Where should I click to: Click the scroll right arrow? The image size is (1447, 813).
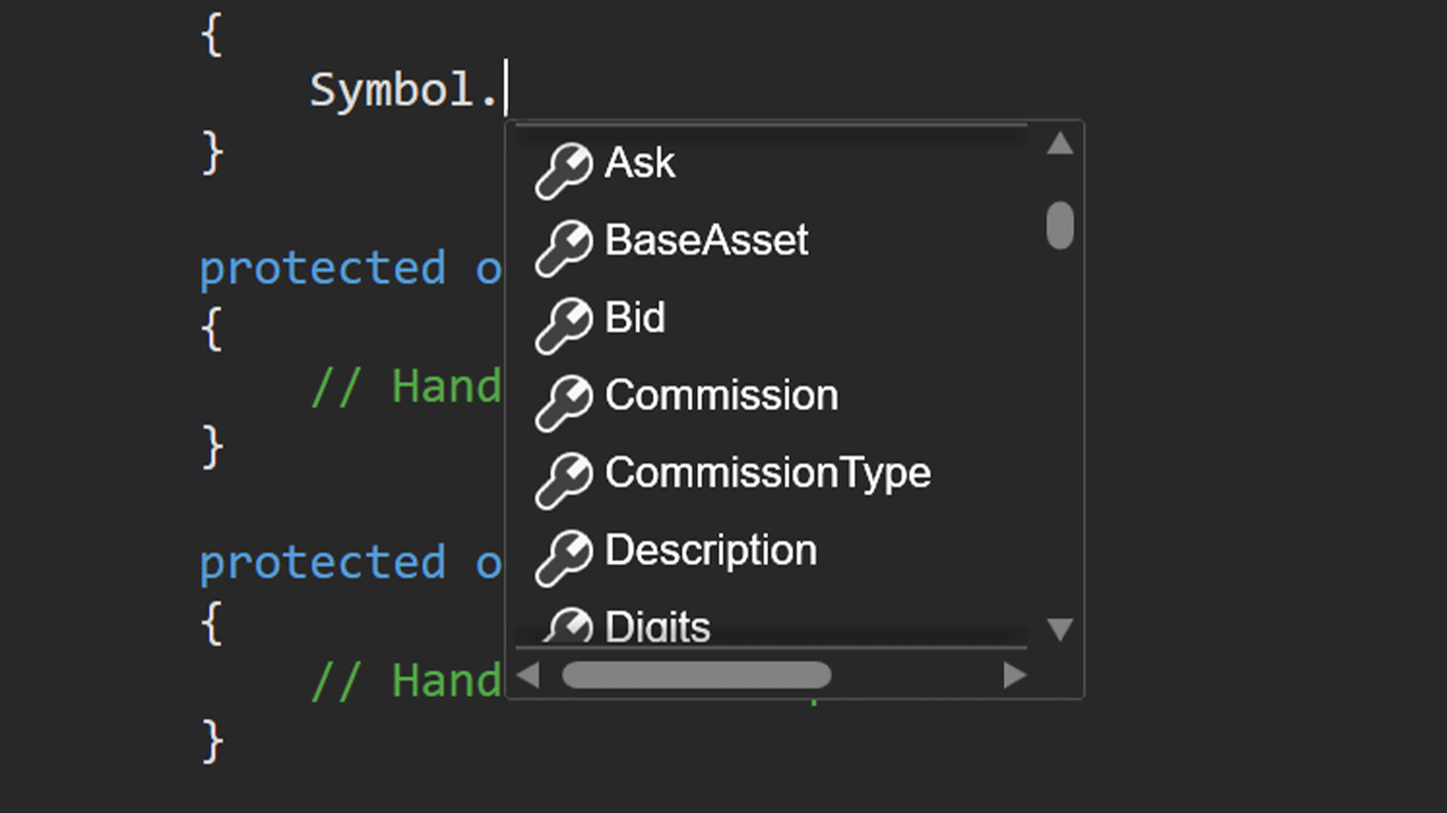click(x=1014, y=676)
